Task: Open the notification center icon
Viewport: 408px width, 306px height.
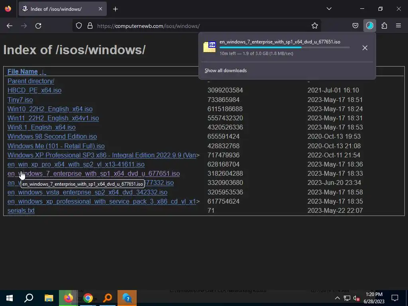Action: tap(395, 298)
